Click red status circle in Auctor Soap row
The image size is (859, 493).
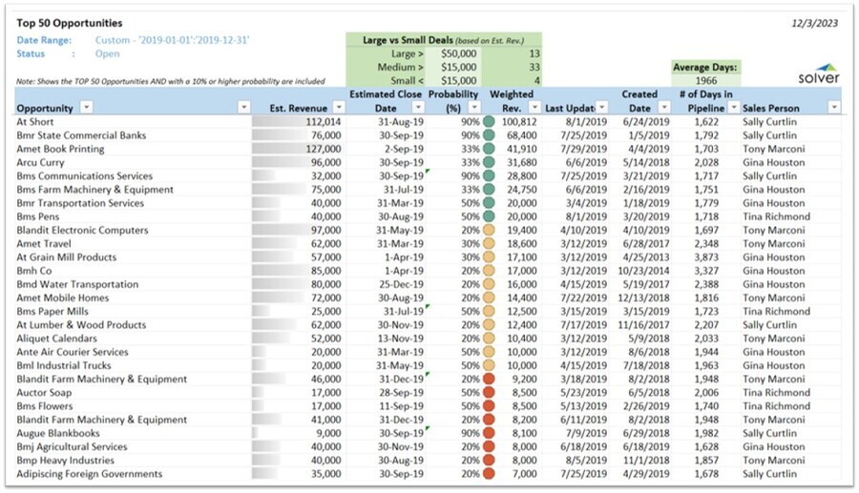(489, 393)
